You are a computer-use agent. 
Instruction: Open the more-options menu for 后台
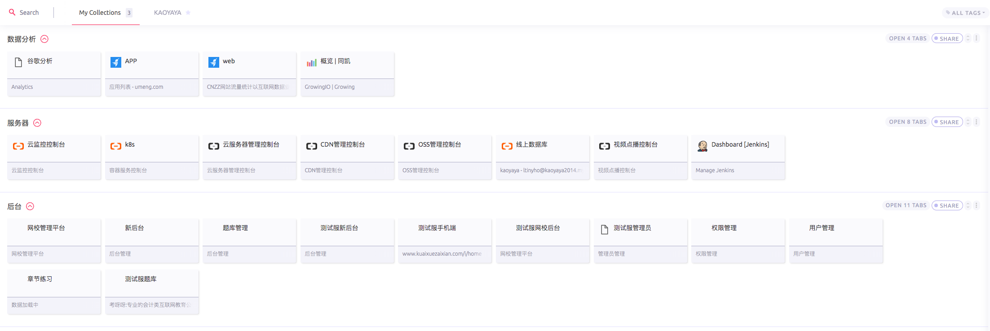click(977, 205)
